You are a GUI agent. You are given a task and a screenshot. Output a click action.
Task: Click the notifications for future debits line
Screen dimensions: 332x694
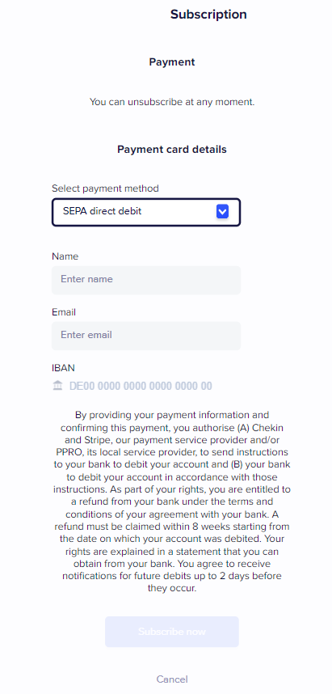click(172, 576)
